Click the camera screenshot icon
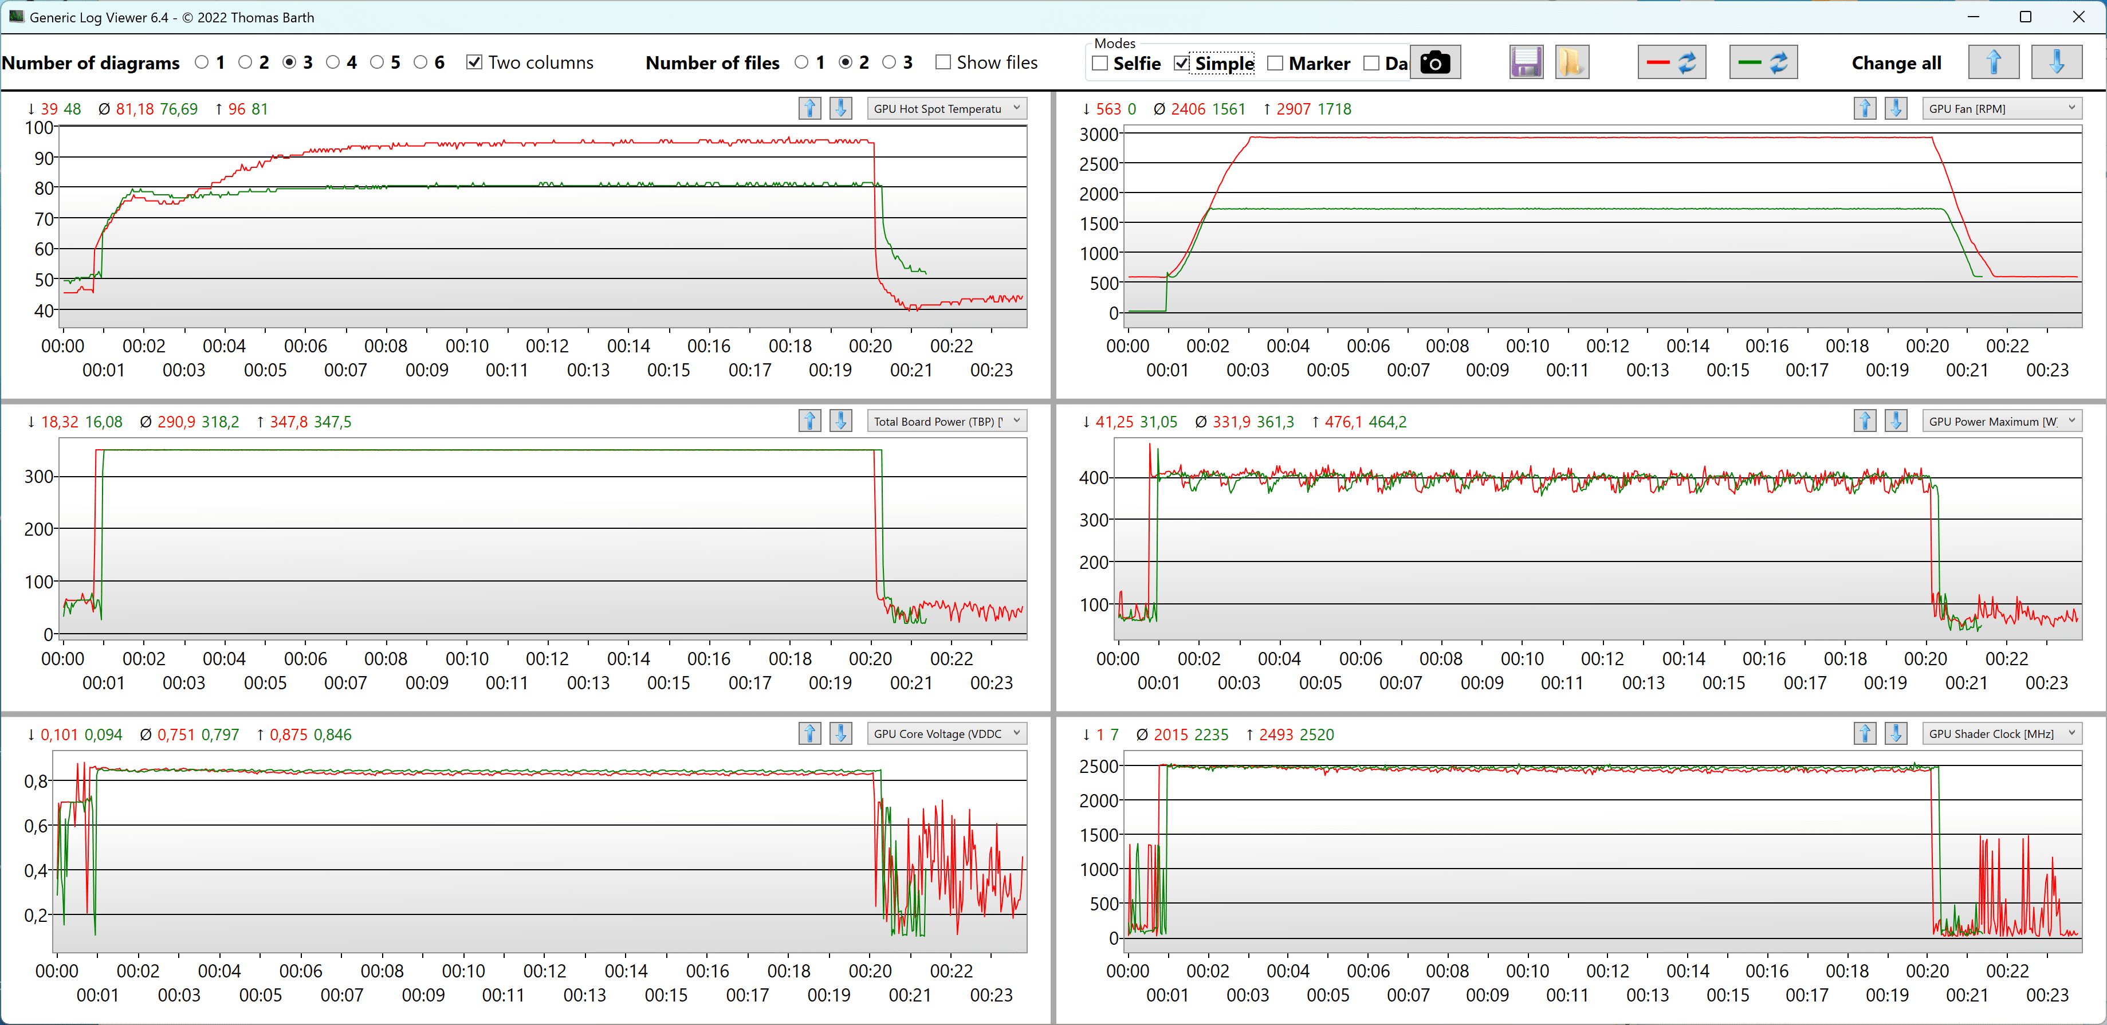 1434,63
